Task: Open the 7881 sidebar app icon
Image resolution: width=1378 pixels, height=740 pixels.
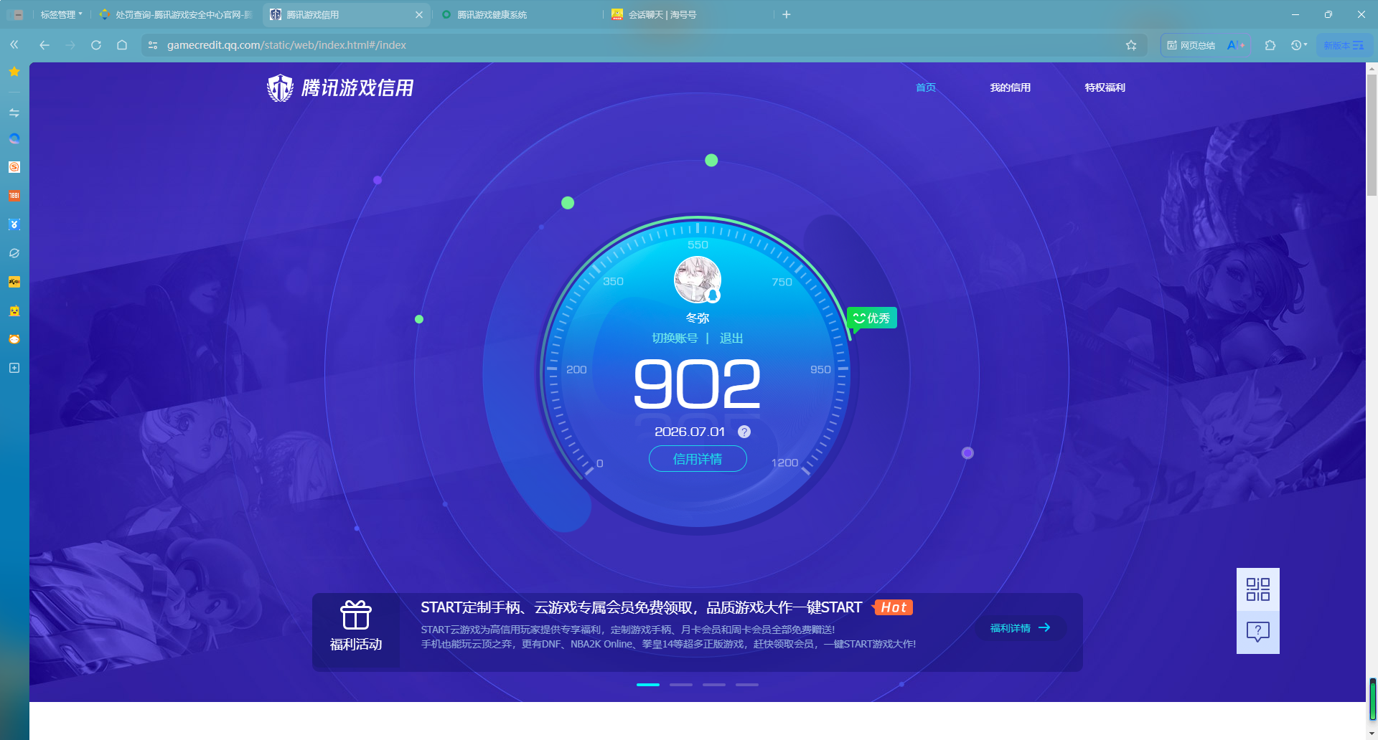Action: point(14,196)
